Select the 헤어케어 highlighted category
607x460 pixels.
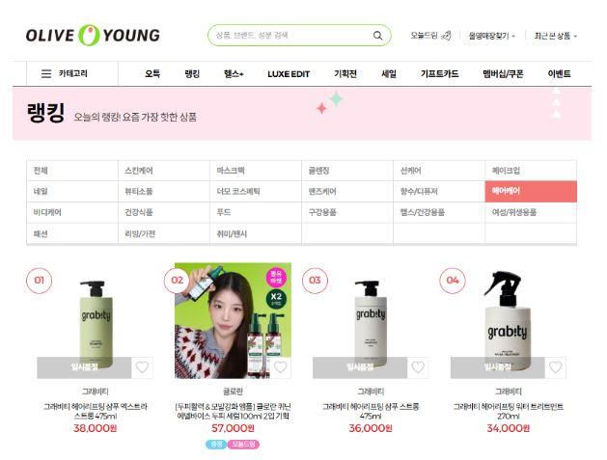click(x=531, y=191)
